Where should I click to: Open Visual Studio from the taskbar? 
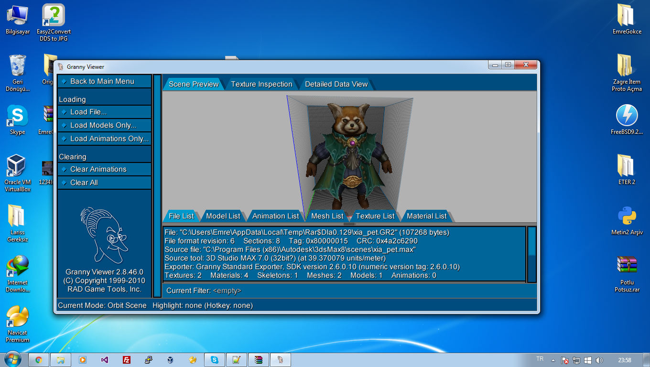point(104,360)
